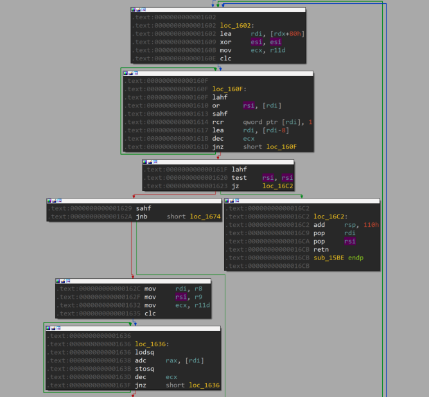
Task: Click group nodes icon on the test rsi block
Action: pos(155,162)
